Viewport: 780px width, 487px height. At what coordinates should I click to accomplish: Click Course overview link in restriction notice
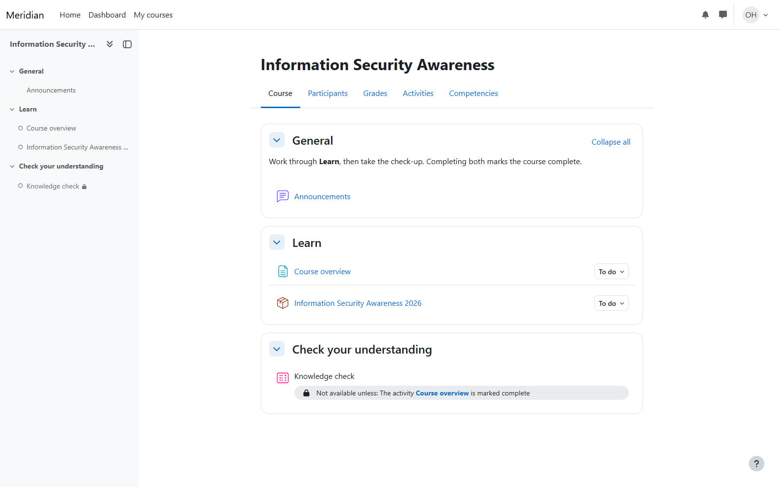click(442, 393)
